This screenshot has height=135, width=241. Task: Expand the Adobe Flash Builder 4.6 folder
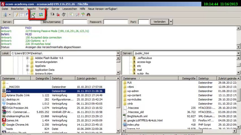(x=27, y=58)
